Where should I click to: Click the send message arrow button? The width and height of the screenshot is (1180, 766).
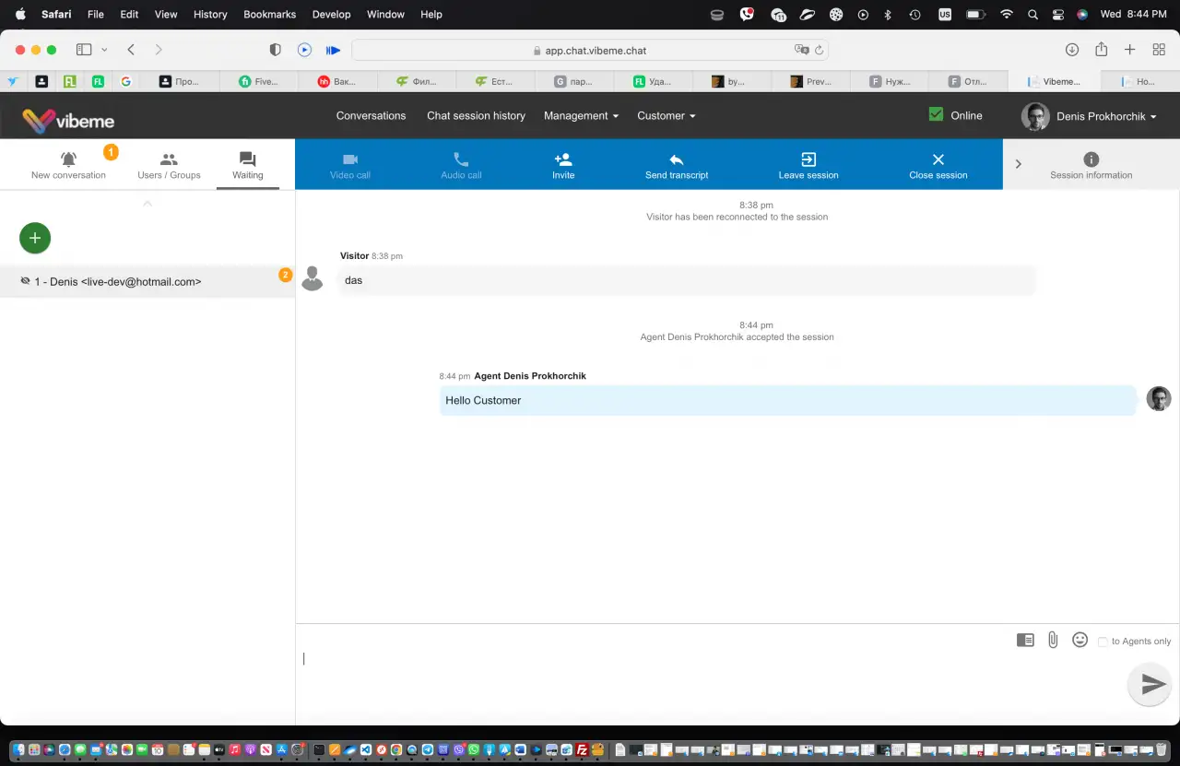pos(1150,684)
